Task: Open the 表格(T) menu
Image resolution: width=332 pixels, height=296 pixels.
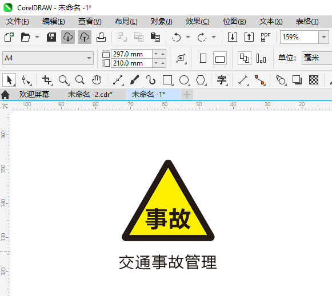Action: pos(307,22)
